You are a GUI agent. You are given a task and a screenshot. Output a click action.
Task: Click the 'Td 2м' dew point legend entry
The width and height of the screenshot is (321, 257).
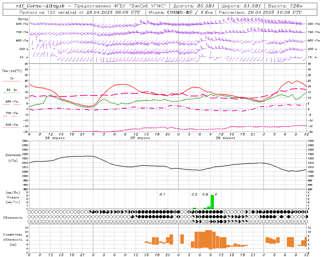pyautogui.click(x=12, y=90)
